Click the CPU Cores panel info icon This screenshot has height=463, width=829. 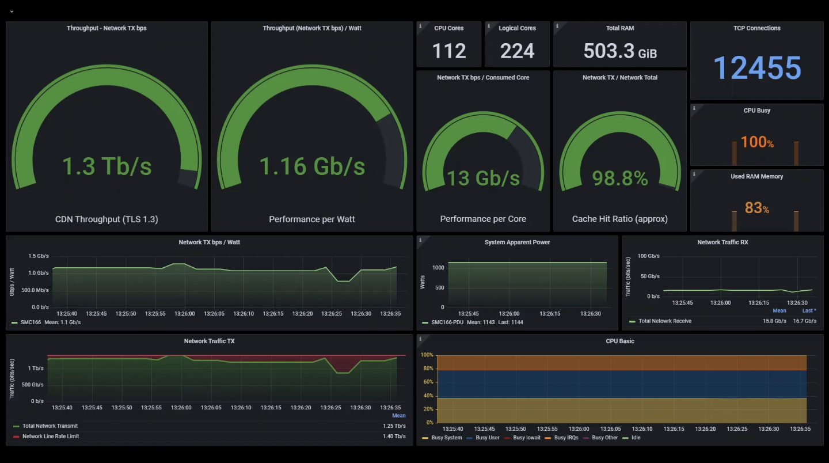420,26
